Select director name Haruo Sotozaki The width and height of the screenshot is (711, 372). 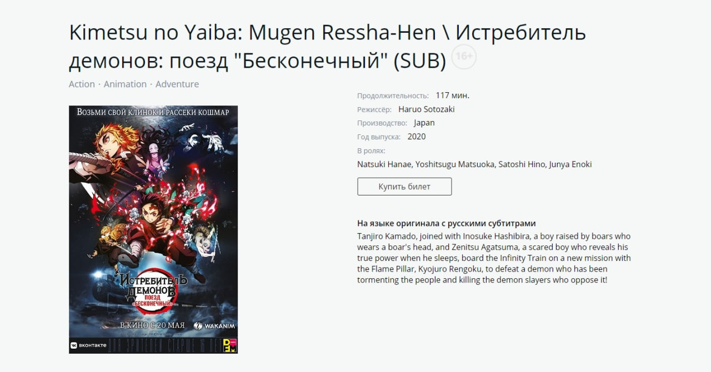[x=427, y=109]
